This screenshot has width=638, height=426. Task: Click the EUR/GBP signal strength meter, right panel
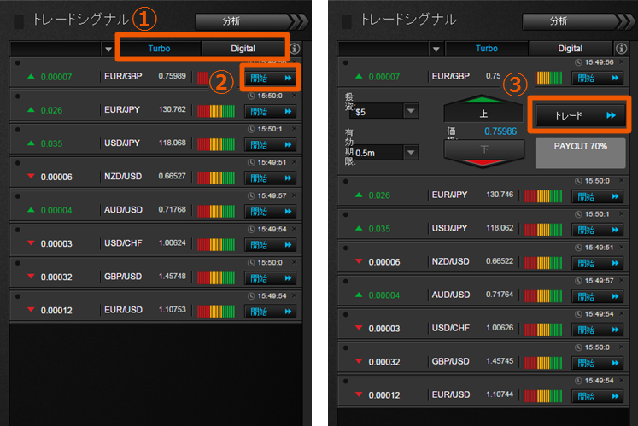549,78
